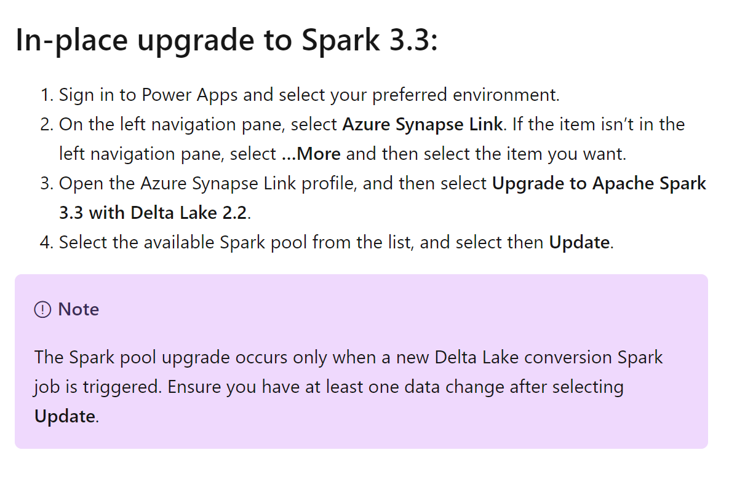Click the "Note" title label
Viewport: 729px width, 482px height.
tap(79, 310)
